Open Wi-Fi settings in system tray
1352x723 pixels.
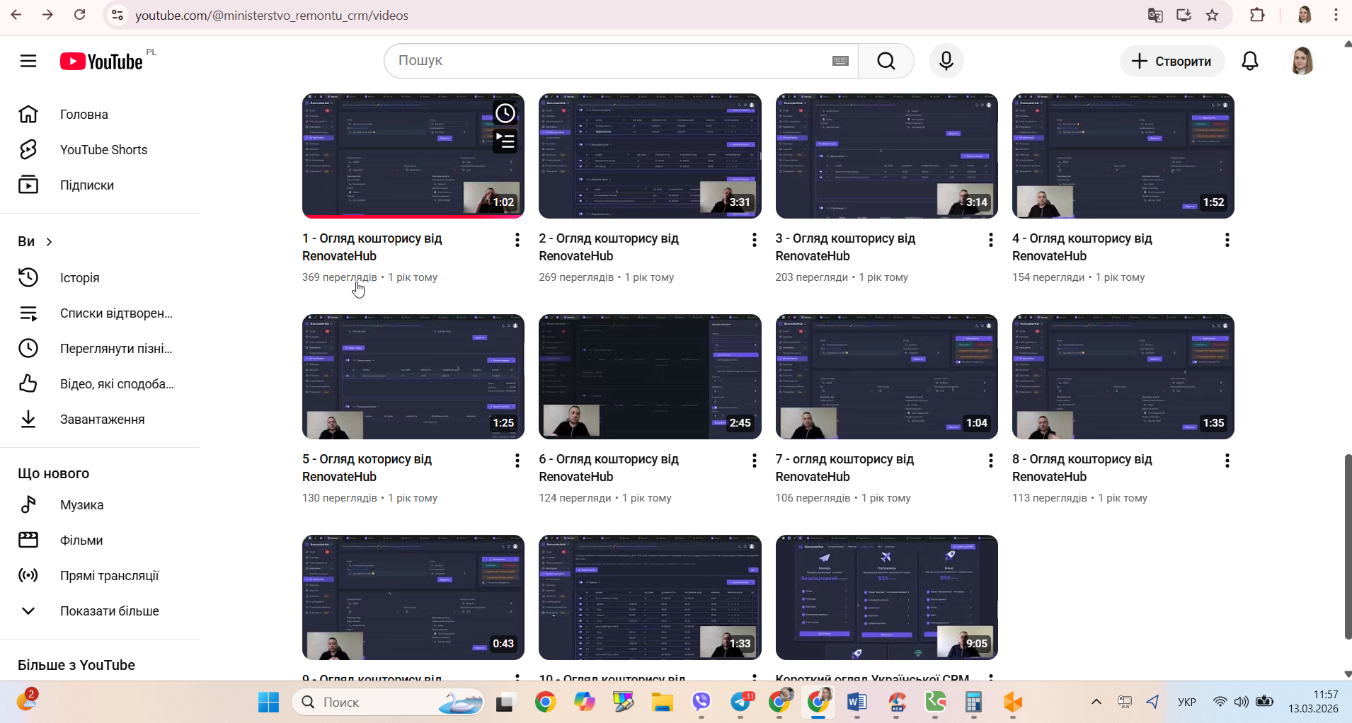click(1220, 702)
